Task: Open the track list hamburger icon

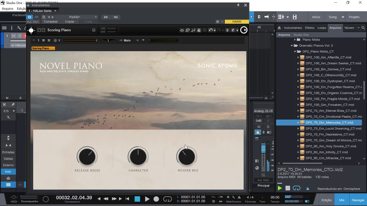Action: pos(4,28)
